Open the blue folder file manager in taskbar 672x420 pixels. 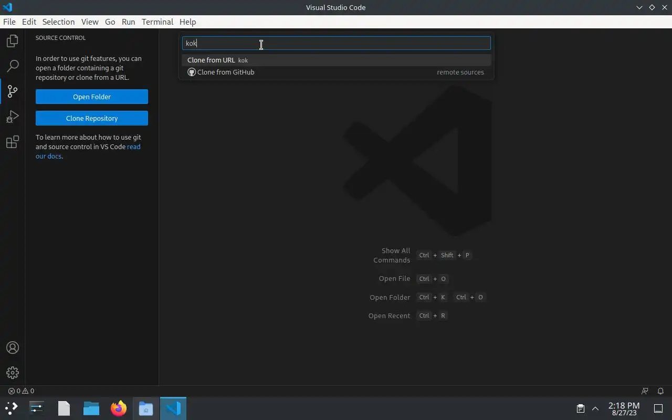point(91,408)
